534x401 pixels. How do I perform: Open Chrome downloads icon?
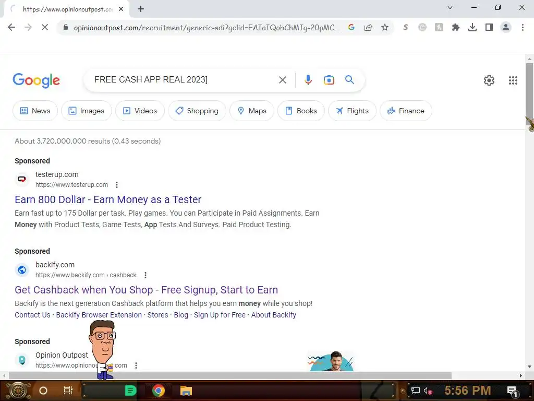[472, 27]
